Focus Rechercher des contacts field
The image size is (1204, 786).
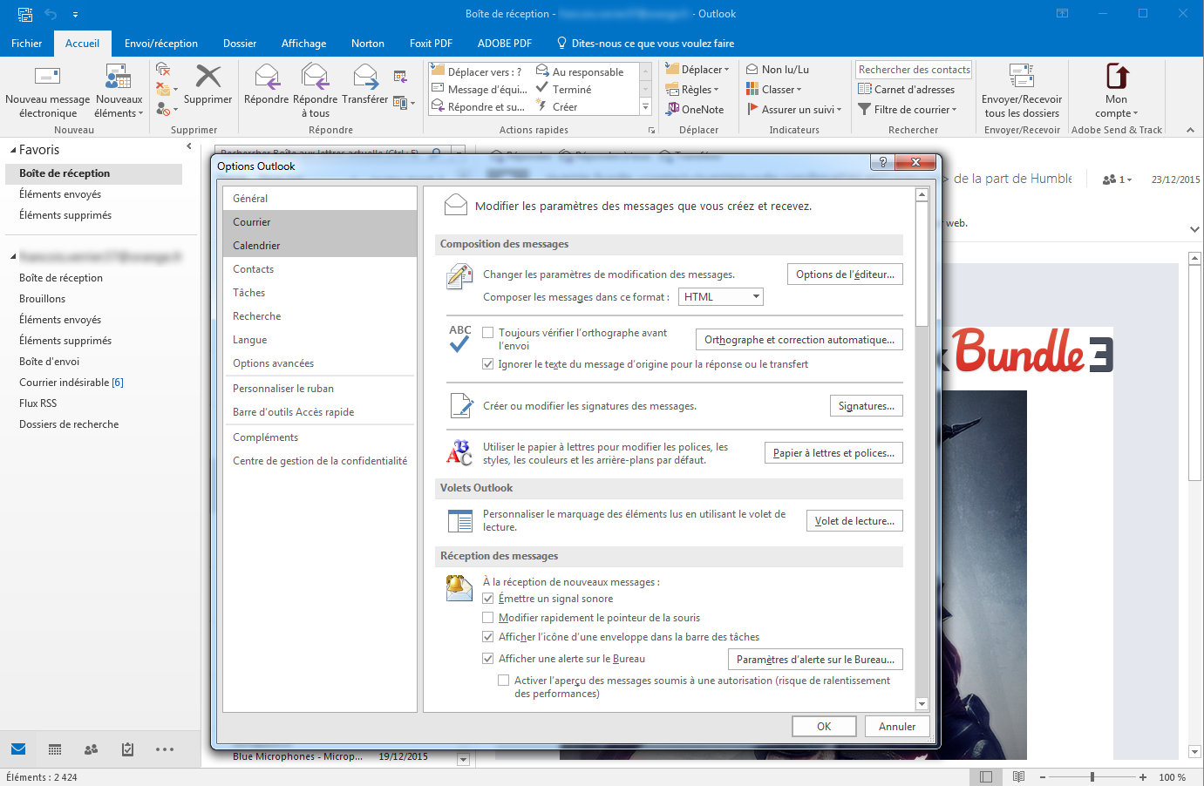914,70
